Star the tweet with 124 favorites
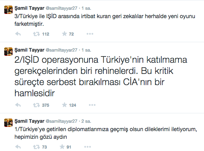The image size is (204, 151). click(64, 105)
